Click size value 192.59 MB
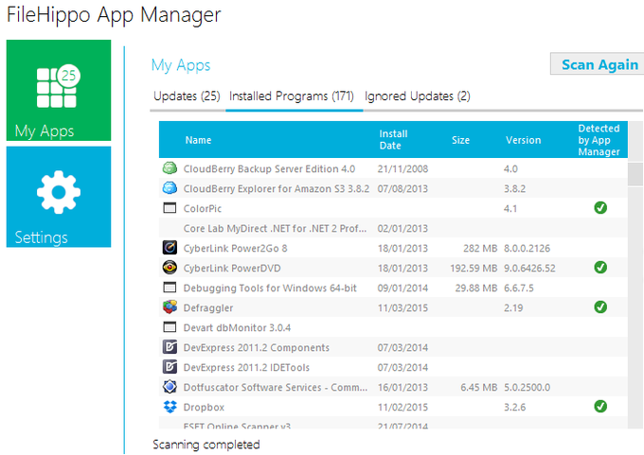This screenshot has height=455, width=644. pos(474,269)
